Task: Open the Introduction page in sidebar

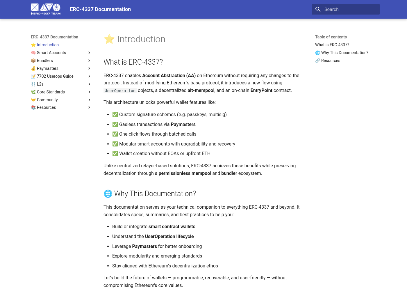Action: [45, 45]
